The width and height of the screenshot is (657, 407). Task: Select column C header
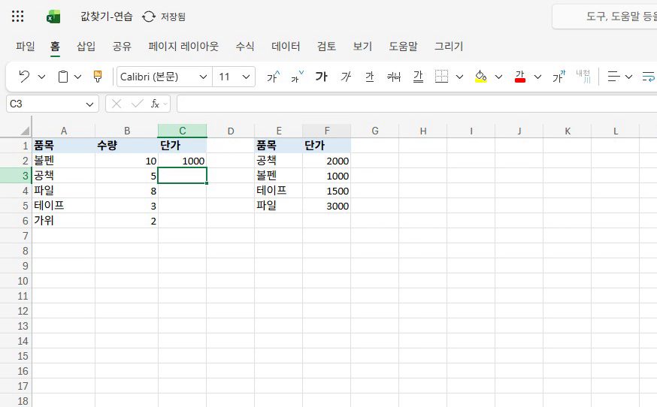tap(182, 131)
